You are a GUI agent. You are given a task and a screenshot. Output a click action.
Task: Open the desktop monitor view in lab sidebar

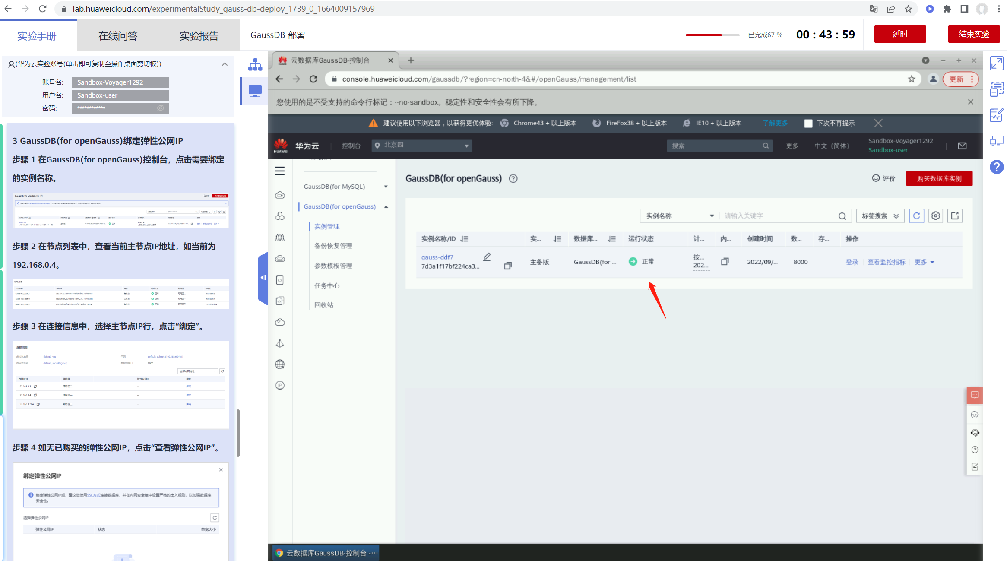click(x=255, y=91)
